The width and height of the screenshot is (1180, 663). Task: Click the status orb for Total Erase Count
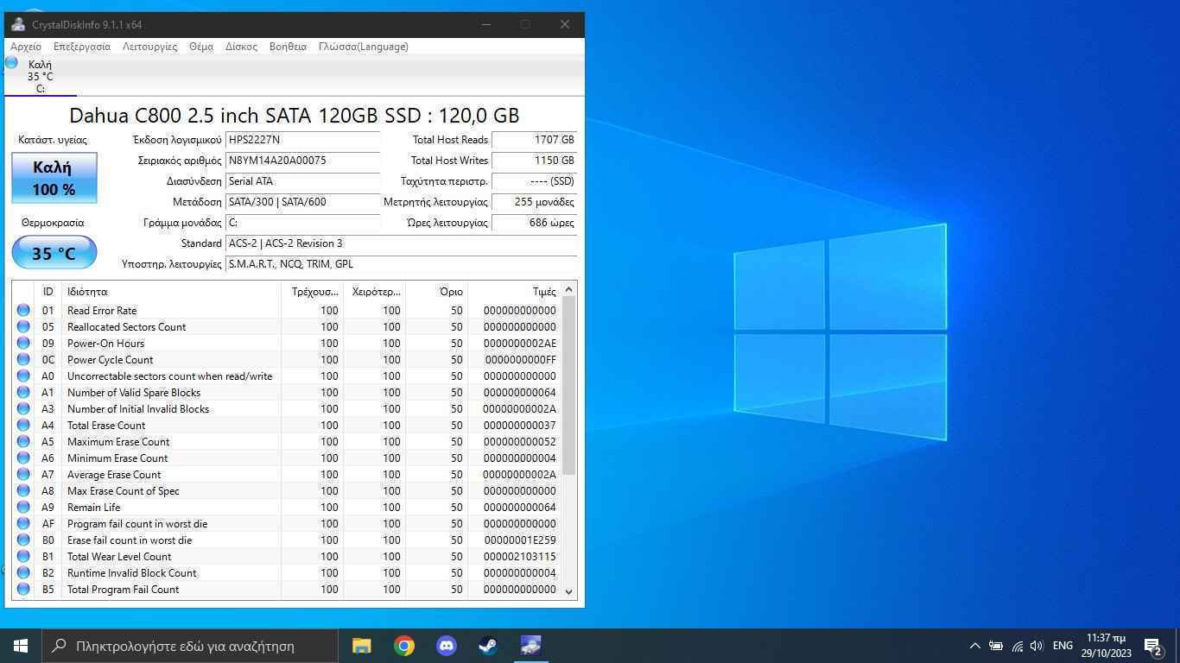(x=23, y=425)
